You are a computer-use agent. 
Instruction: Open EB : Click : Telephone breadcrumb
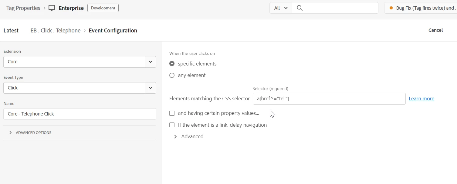(x=56, y=31)
